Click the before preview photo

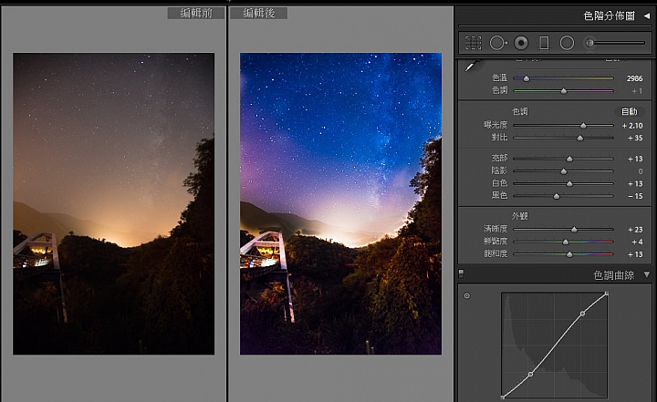pos(113,203)
